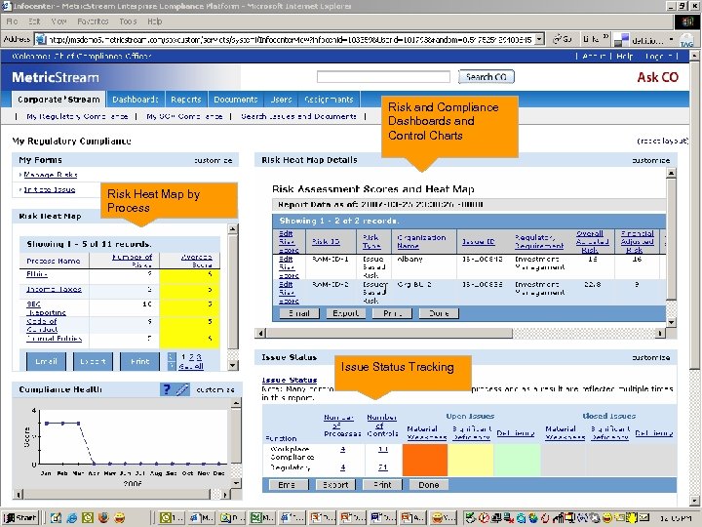This screenshot has width=702, height=527.
Task: Open the Documents tab
Action: pyautogui.click(x=236, y=99)
